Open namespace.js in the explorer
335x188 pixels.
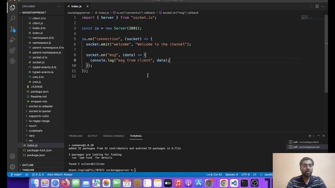coord(42,43)
